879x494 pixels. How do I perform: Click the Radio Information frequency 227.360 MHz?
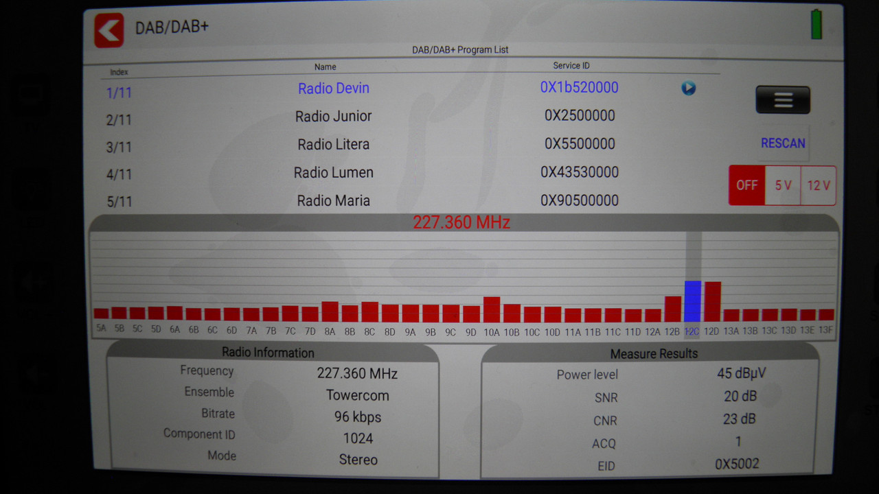(x=357, y=374)
